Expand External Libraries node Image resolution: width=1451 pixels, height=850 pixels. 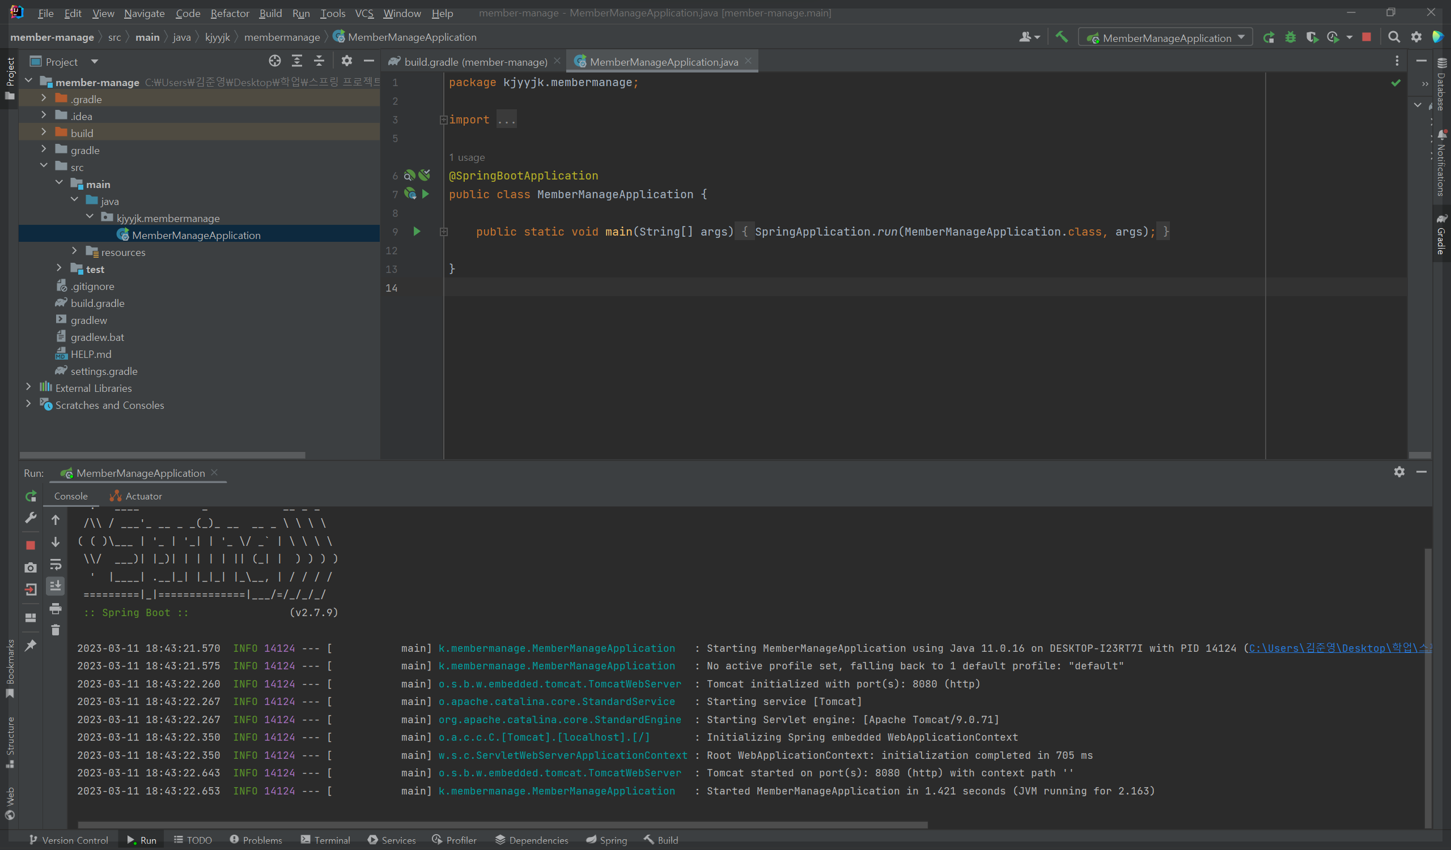click(28, 387)
